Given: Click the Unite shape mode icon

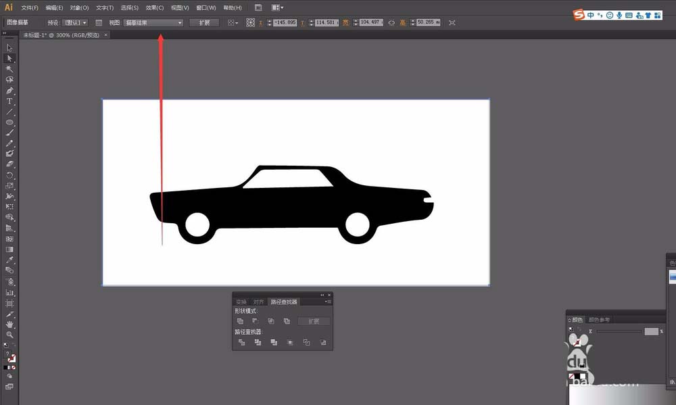Looking at the screenshot, I should click(240, 321).
